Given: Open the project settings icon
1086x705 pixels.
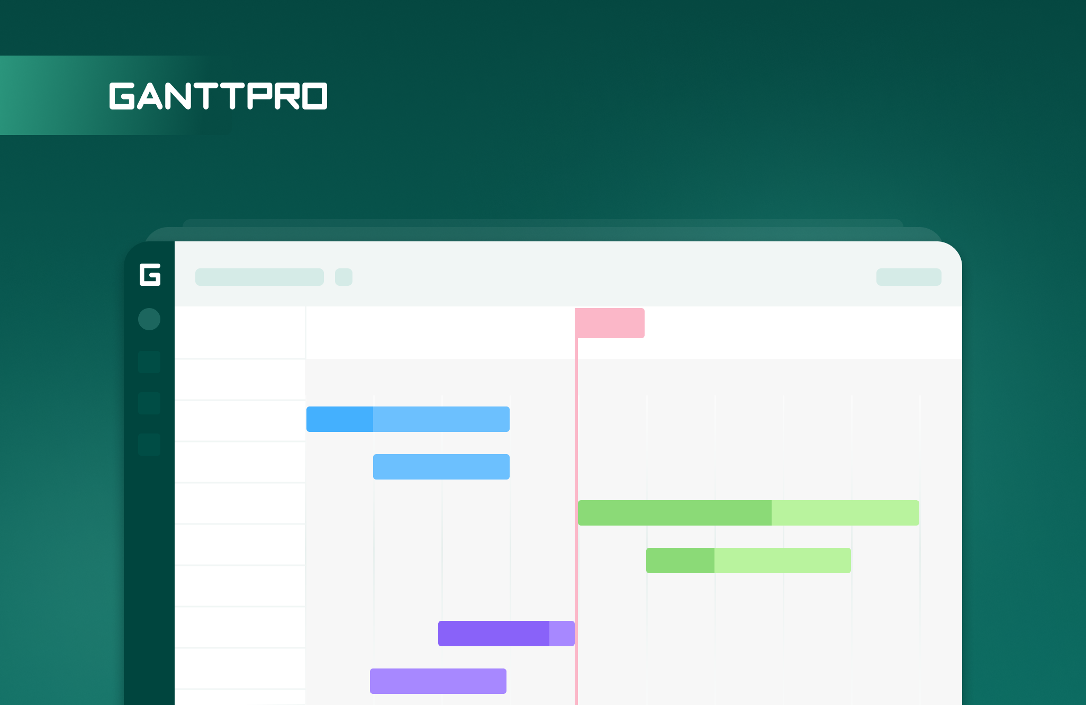Looking at the screenshot, I should click(345, 277).
